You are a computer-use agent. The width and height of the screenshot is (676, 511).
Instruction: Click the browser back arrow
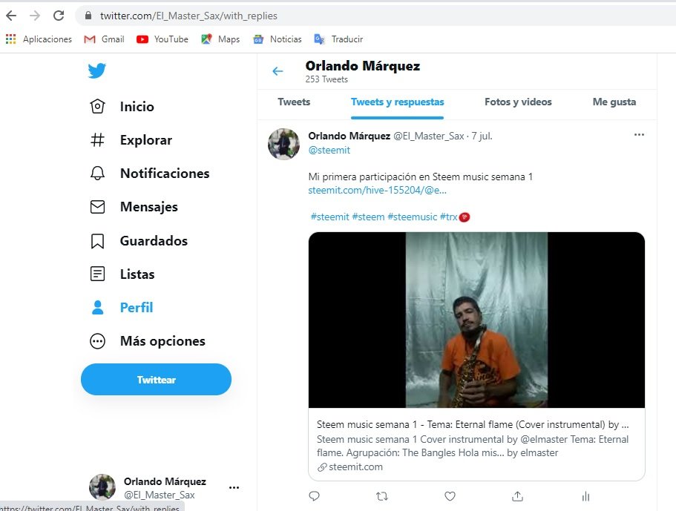11,16
